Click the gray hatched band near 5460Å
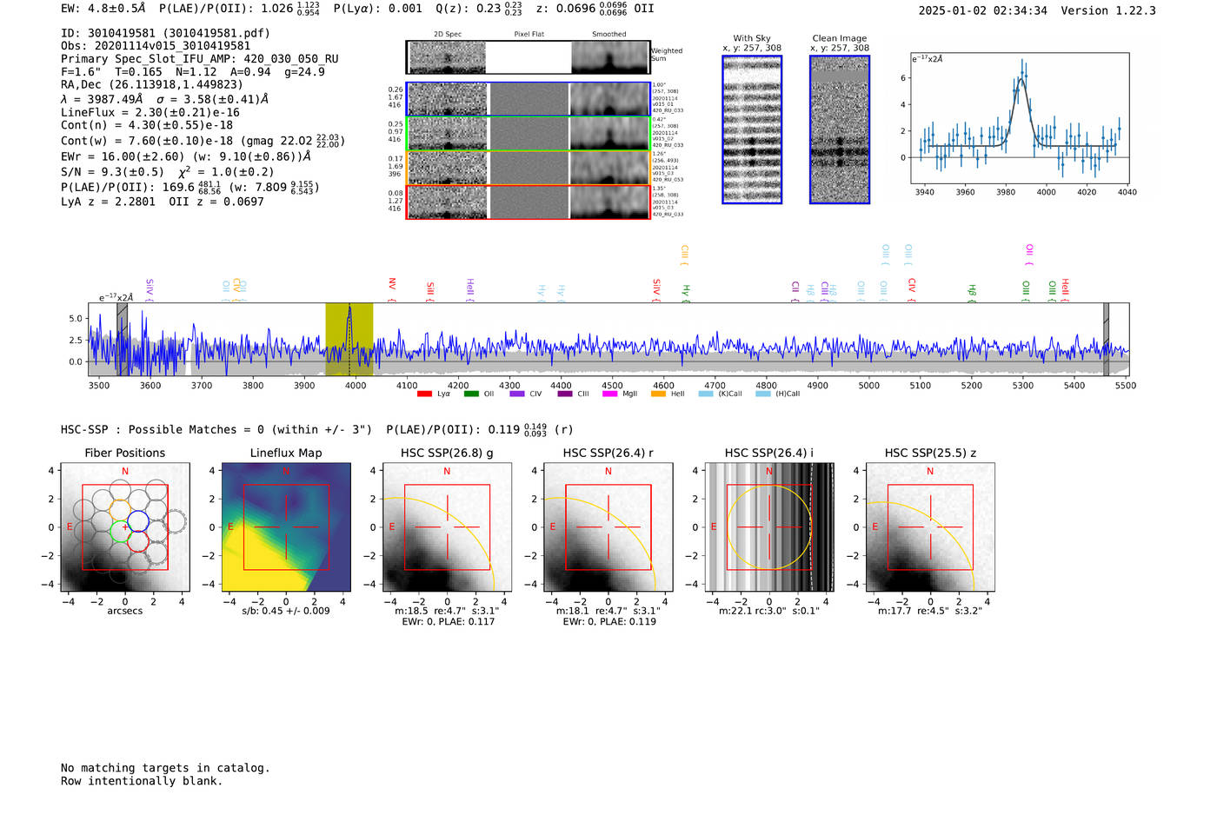The height and width of the screenshot is (828, 1217). 1106,340
